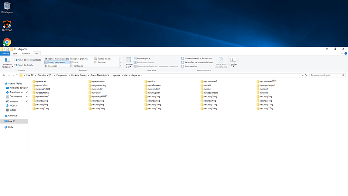Click Disco Local (C:) breadcrumb

(45, 75)
